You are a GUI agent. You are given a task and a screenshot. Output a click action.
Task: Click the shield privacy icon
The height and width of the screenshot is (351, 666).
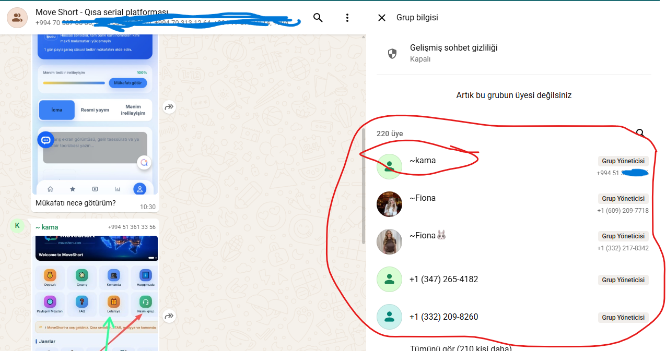coord(392,53)
